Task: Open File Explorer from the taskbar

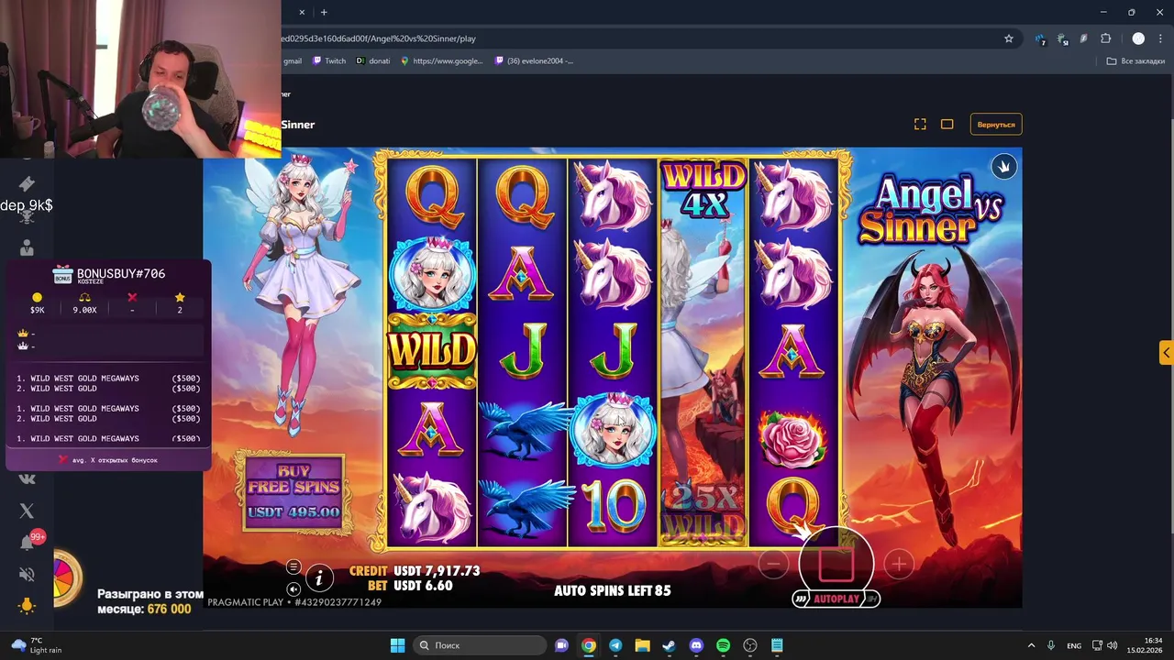Action: (x=642, y=645)
